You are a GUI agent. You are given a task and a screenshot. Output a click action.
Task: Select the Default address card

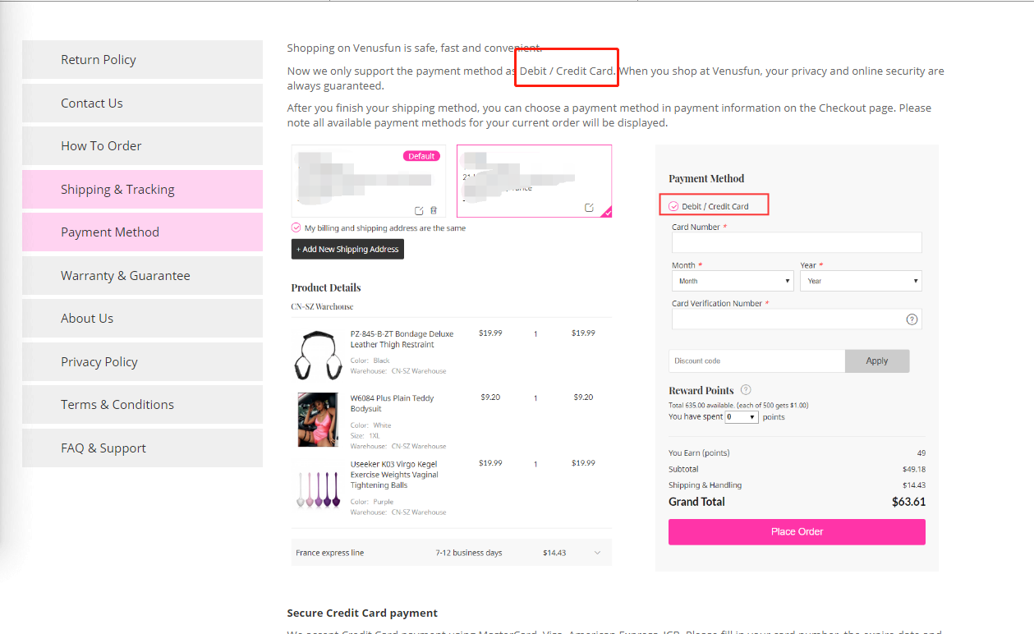click(369, 181)
